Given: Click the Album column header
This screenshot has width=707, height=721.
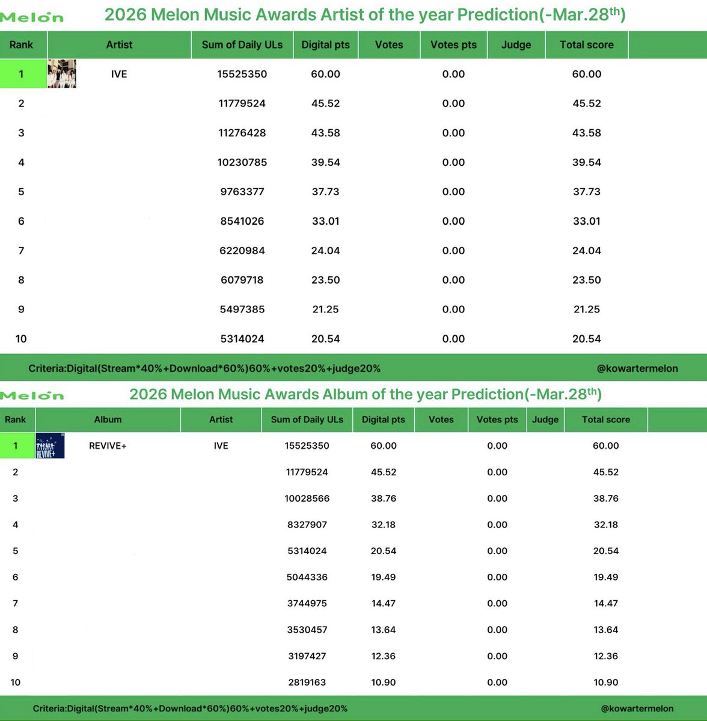Looking at the screenshot, I should pos(108,419).
